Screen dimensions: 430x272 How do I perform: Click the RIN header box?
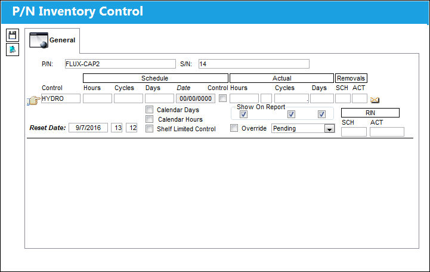click(x=370, y=113)
